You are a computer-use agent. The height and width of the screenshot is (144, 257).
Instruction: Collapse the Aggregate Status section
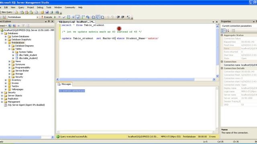coord(222,35)
